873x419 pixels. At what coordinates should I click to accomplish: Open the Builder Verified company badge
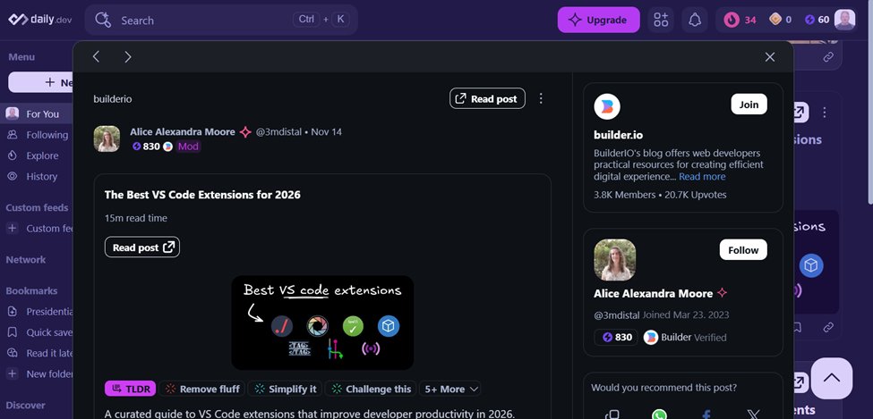pos(685,338)
